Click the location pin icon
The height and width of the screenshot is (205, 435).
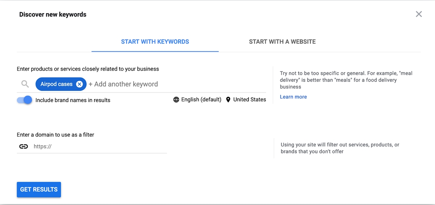click(228, 100)
